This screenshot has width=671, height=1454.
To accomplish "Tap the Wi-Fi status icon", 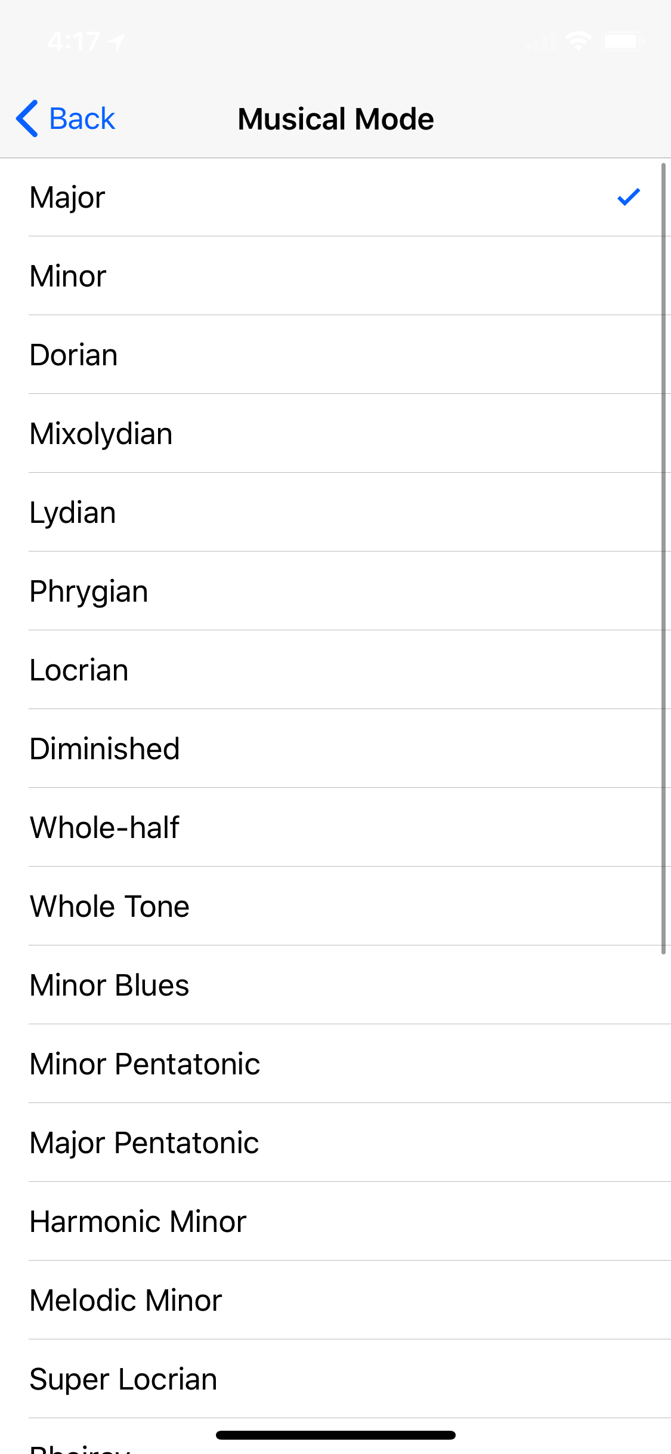I will (577, 39).
